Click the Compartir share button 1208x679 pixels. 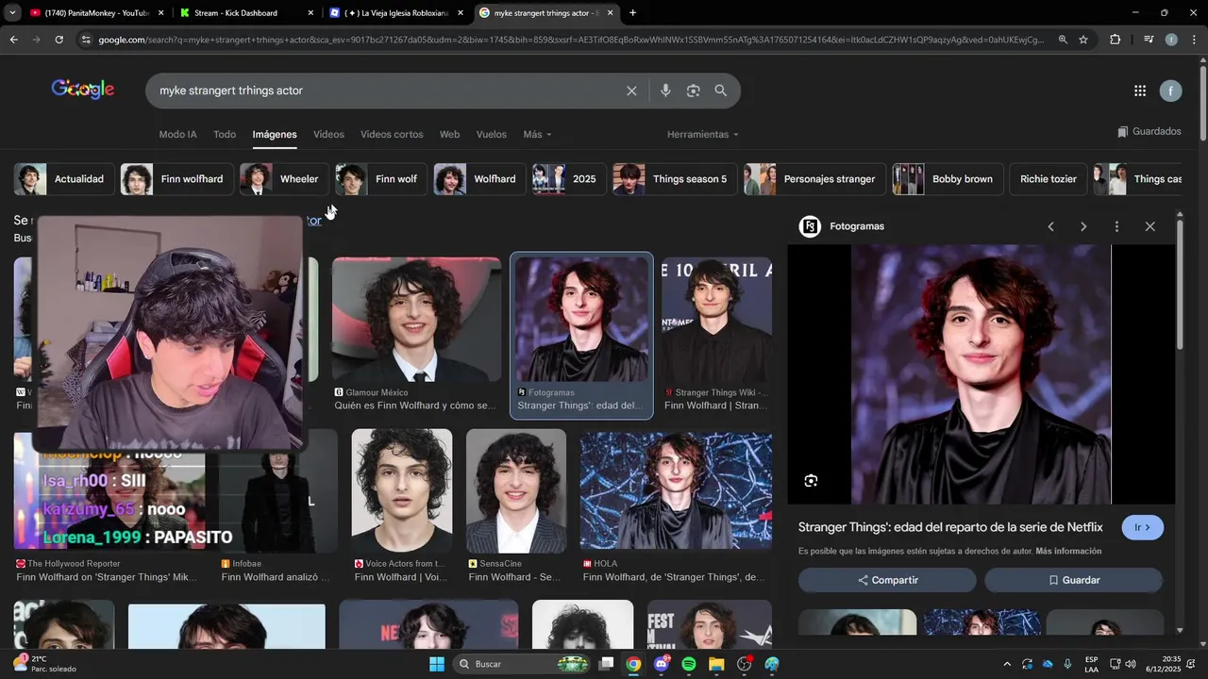coord(887,580)
